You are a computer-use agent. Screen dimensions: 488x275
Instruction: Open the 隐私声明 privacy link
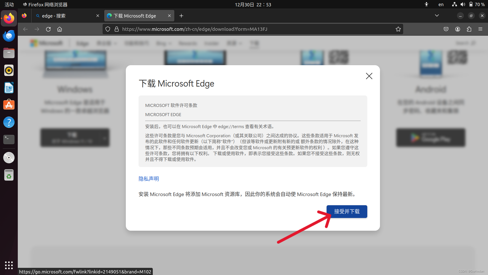point(149,179)
